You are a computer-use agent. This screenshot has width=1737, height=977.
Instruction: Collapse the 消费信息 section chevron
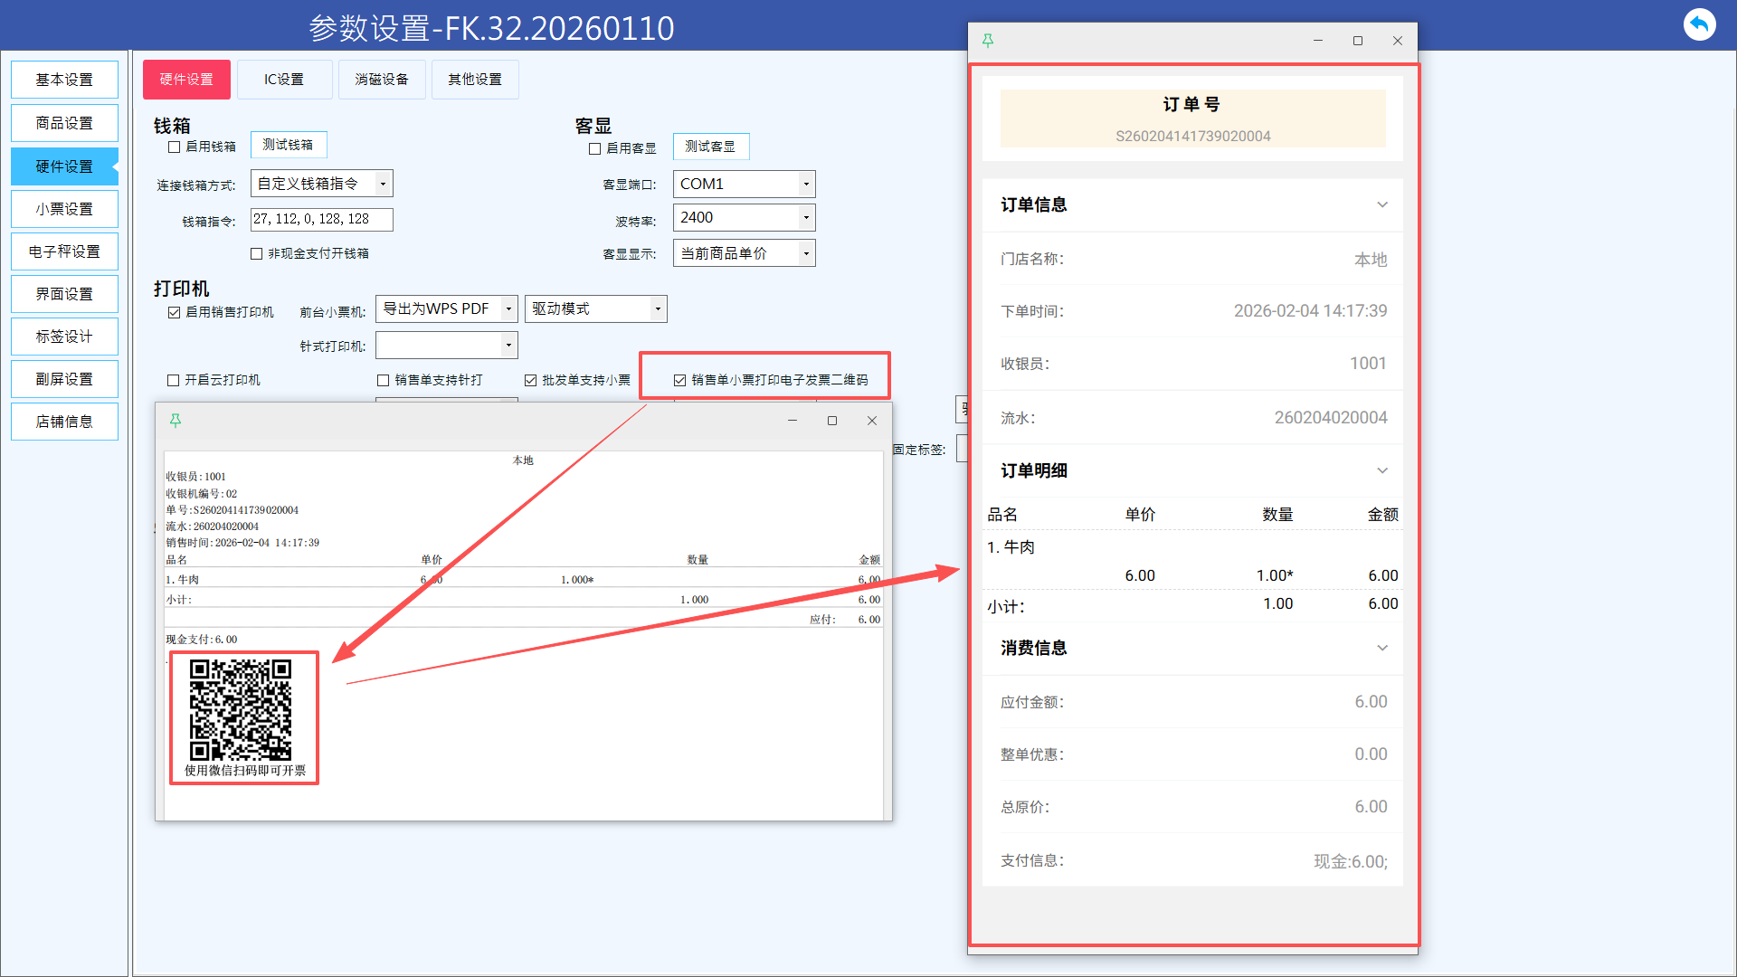1381,648
